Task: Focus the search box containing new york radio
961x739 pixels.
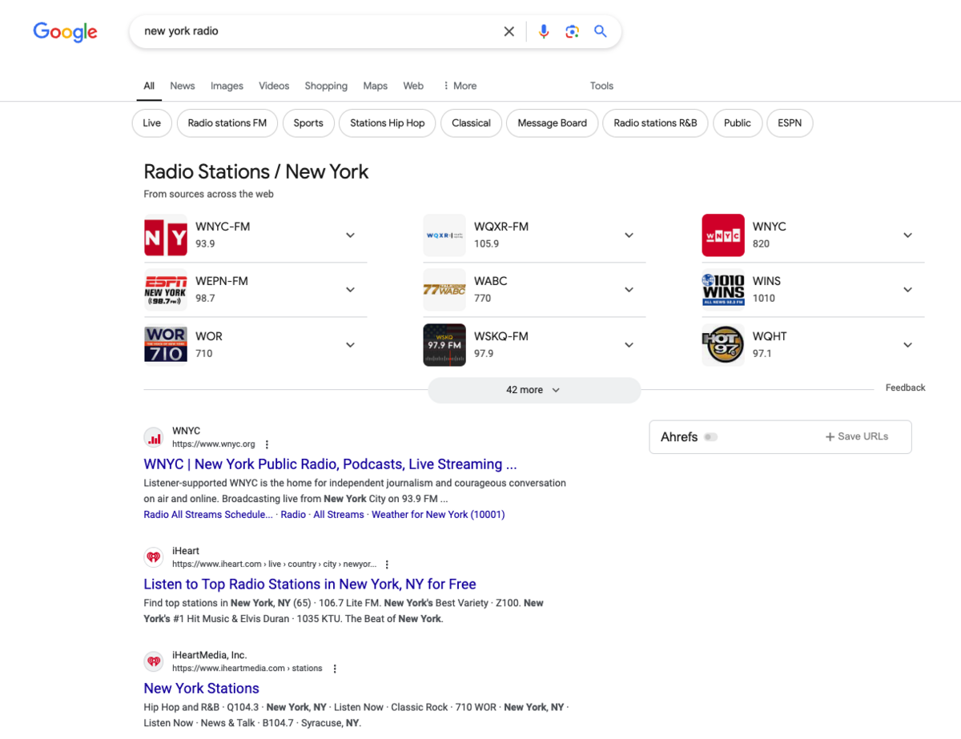Action: coord(320,31)
